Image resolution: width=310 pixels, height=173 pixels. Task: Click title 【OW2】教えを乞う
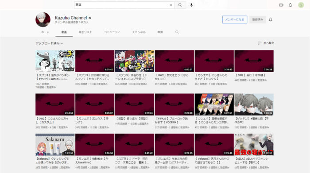pyautogui.click(x=172, y=77)
